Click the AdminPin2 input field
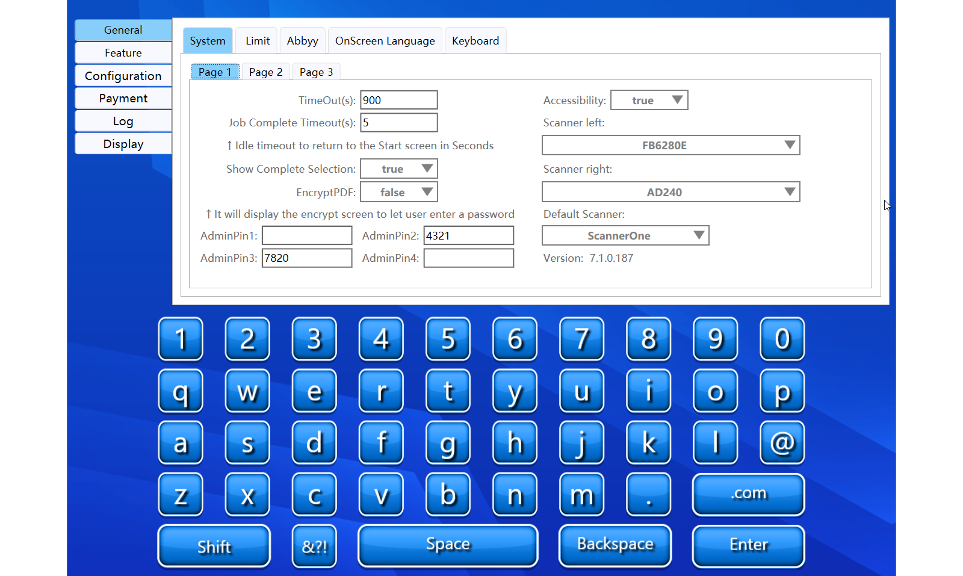Viewport: 963px width, 576px height. [469, 235]
